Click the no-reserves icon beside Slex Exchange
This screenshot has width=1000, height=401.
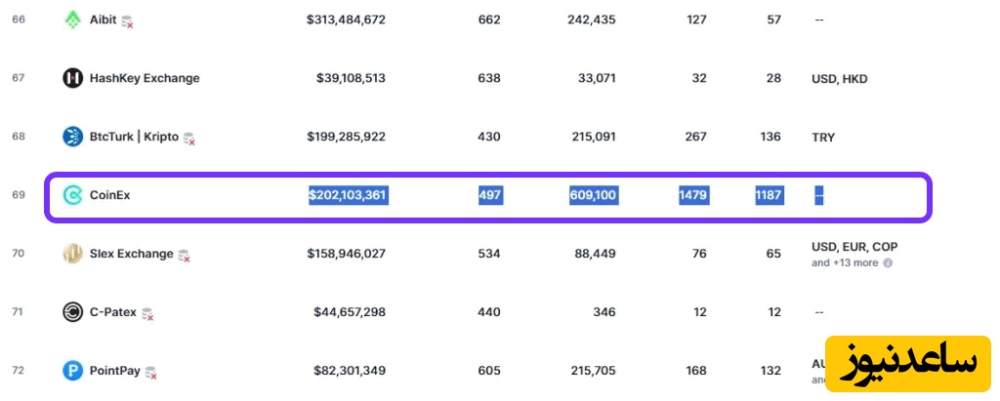[184, 256]
